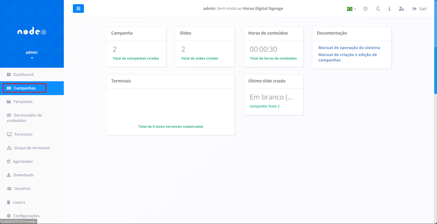Open the Campanha Teste 2 link
The width and height of the screenshot is (437, 224).
pos(264,106)
